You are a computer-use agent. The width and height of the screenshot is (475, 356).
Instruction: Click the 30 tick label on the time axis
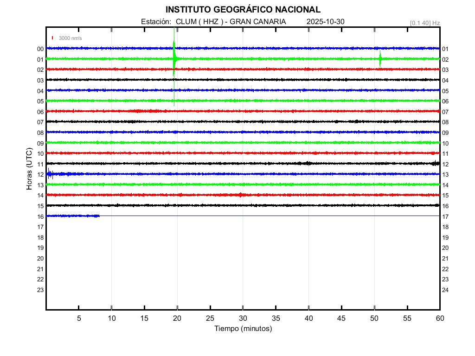click(243, 318)
